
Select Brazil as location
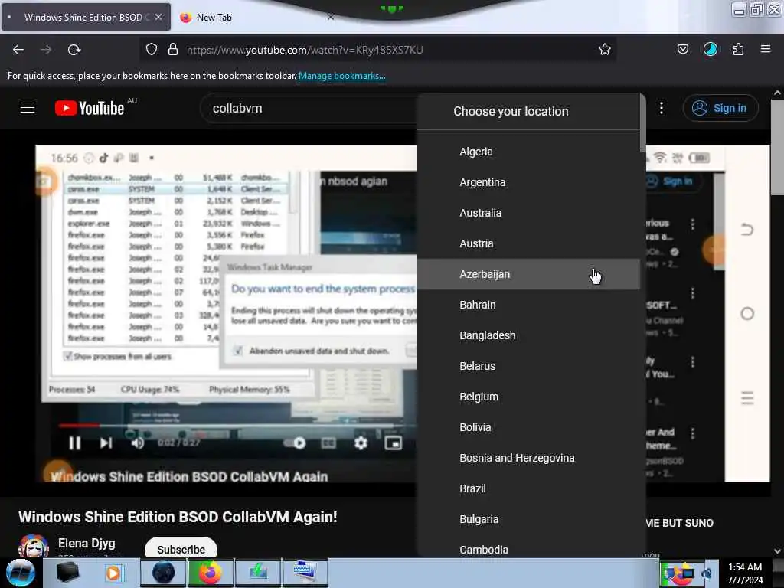point(528,488)
